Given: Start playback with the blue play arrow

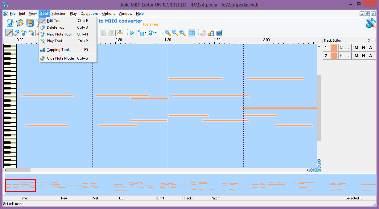Looking at the screenshot, I should (132, 33).
